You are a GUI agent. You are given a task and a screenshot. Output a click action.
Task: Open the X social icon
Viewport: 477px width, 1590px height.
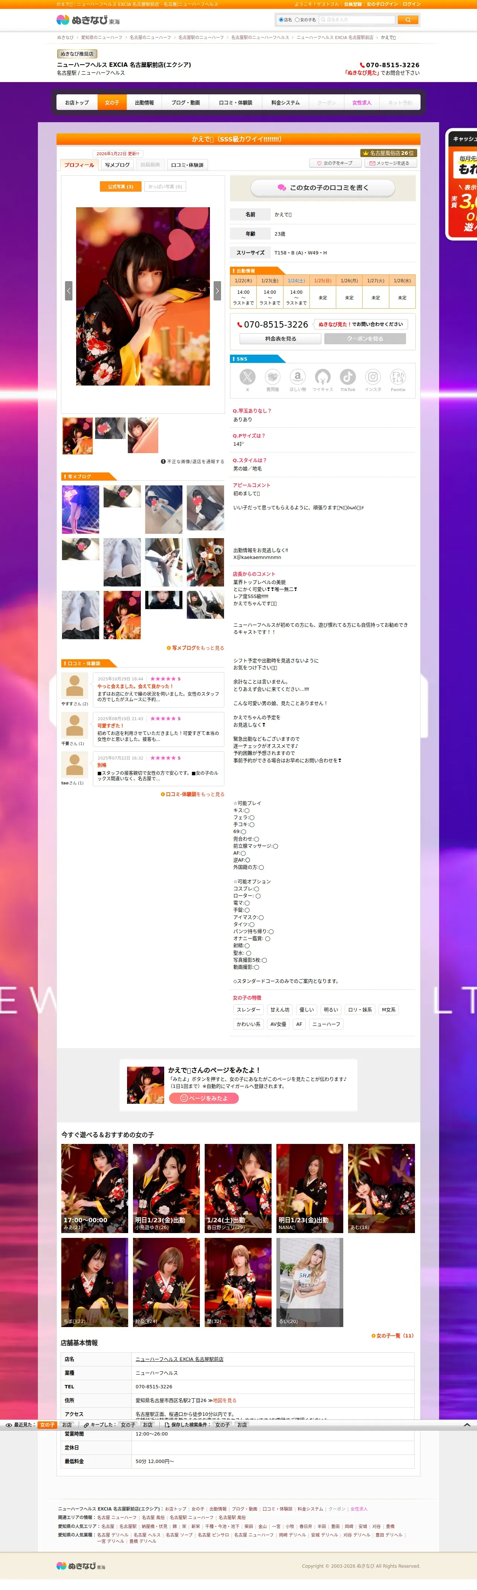coord(247,377)
